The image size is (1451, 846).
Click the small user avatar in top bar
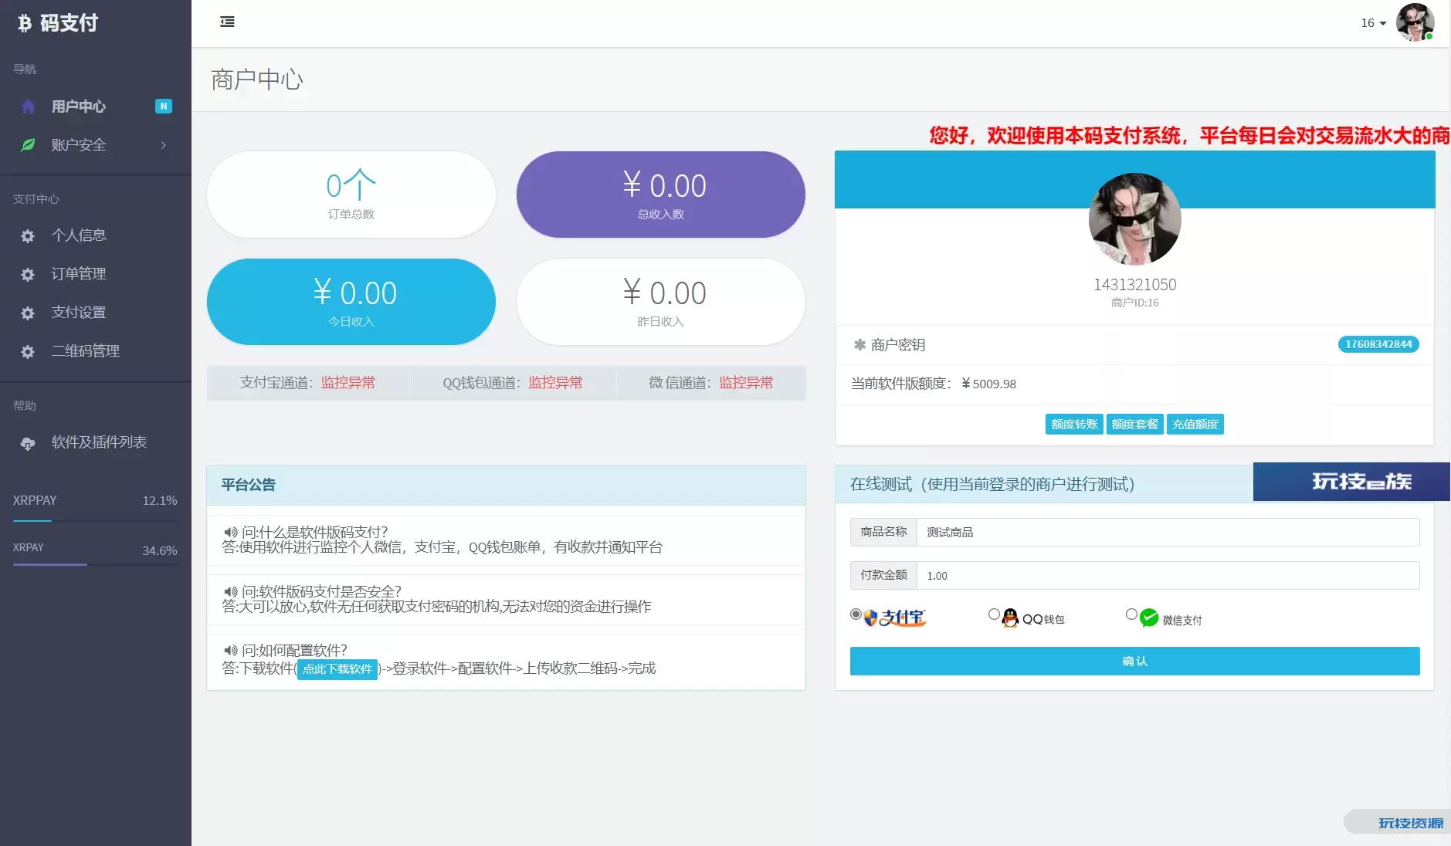click(x=1415, y=22)
